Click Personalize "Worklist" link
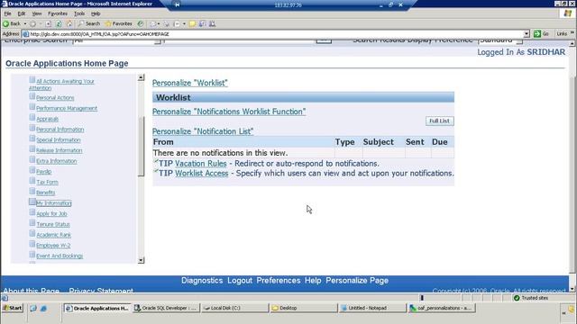Screen dimensions: 577x324 pyautogui.click(x=190, y=83)
